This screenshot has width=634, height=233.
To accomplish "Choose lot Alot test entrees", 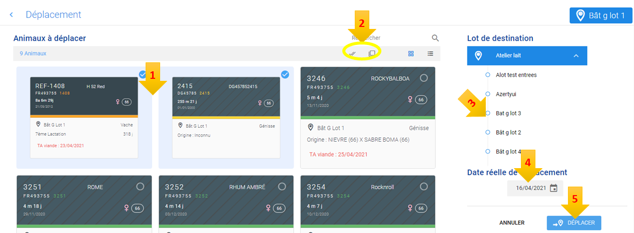I will (516, 75).
